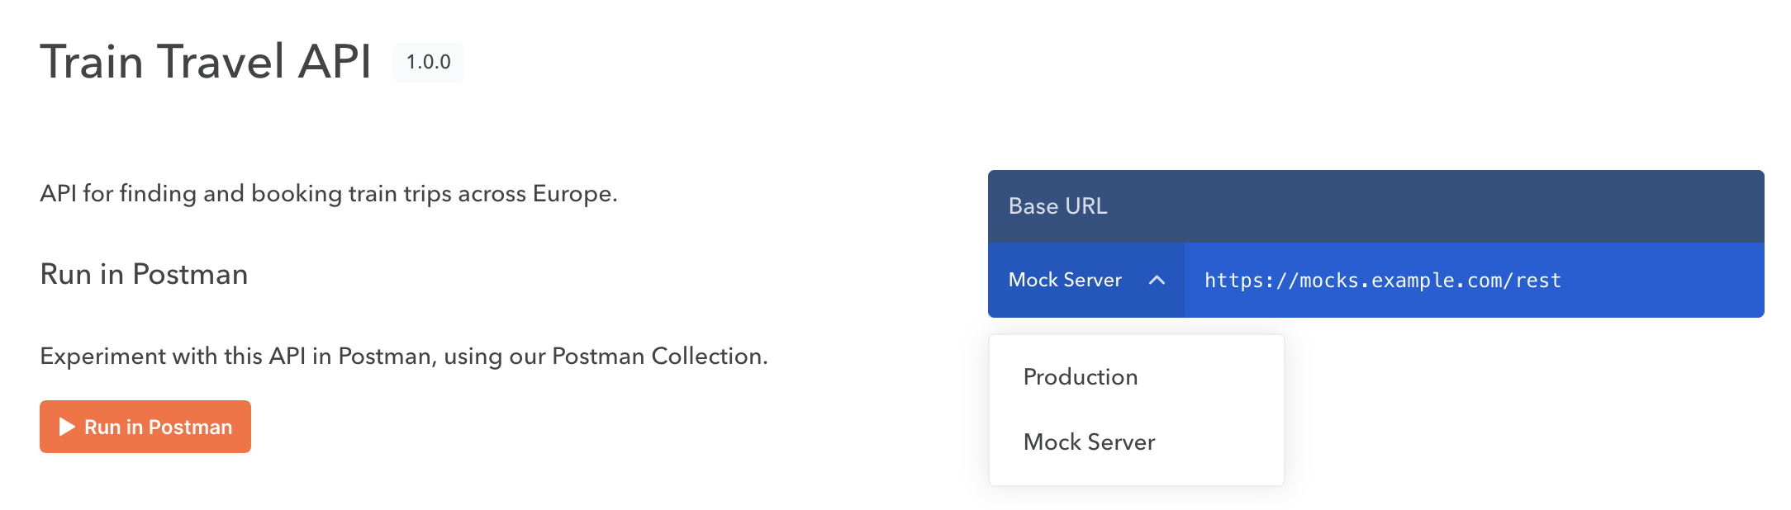Collapse the Mock Server base URL dropdown
The width and height of the screenshot is (1791, 510).
pos(1086,280)
